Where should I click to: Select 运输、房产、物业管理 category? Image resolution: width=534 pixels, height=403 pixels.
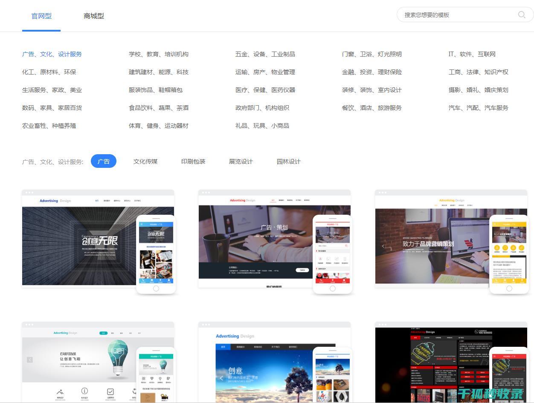click(265, 72)
